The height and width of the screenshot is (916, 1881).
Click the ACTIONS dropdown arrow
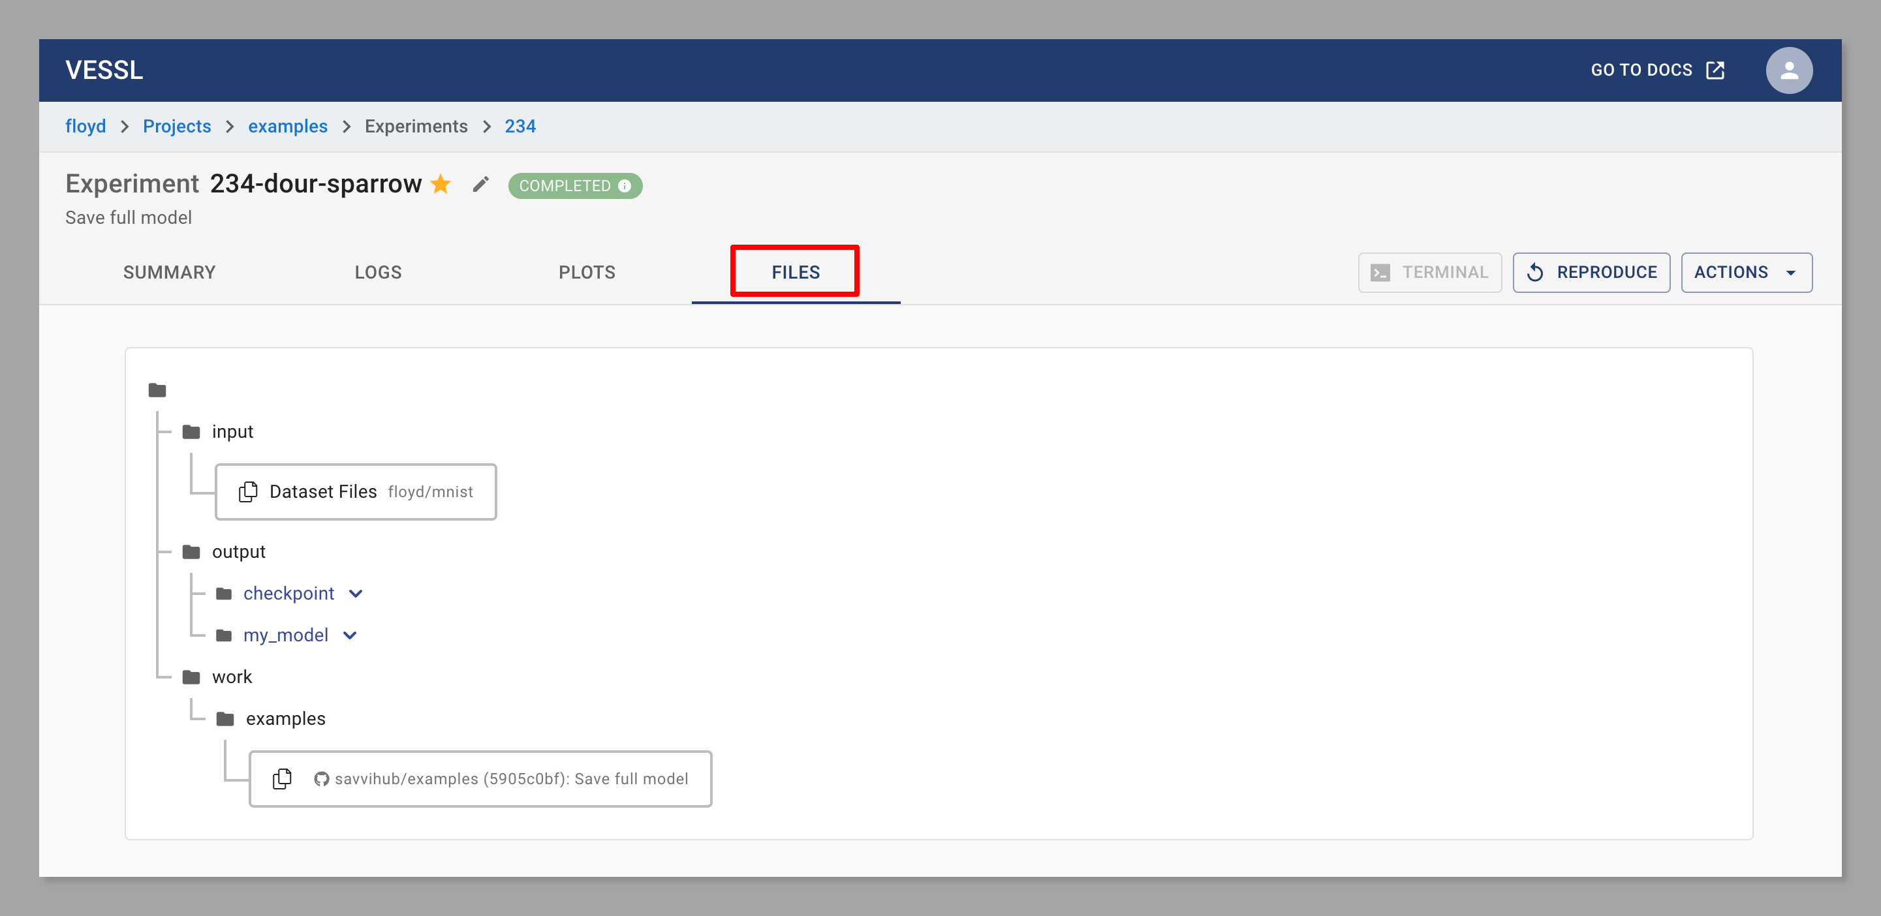1790,273
